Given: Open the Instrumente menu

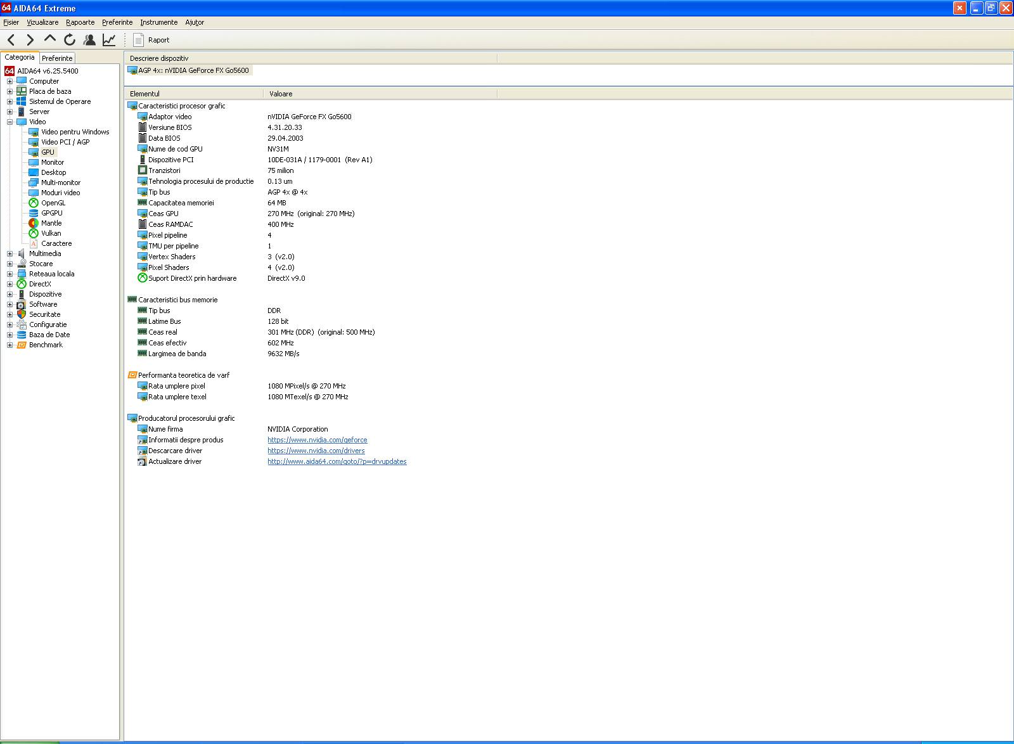Looking at the screenshot, I should pyautogui.click(x=159, y=22).
